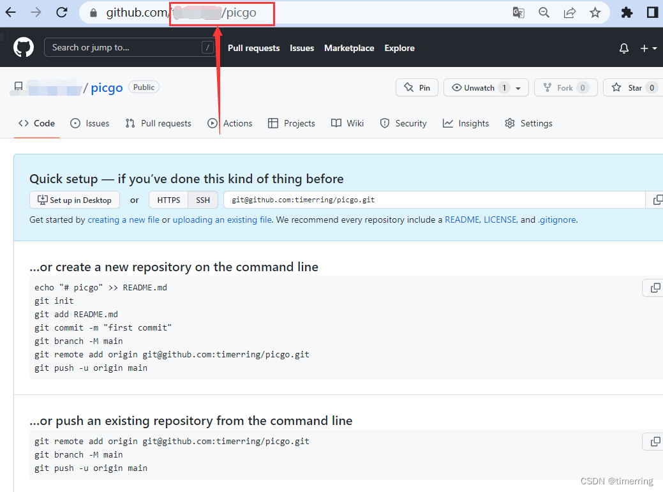Click the padlock site info icon
The width and height of the screenshot is (663, 492).
(x=93, y=13)
